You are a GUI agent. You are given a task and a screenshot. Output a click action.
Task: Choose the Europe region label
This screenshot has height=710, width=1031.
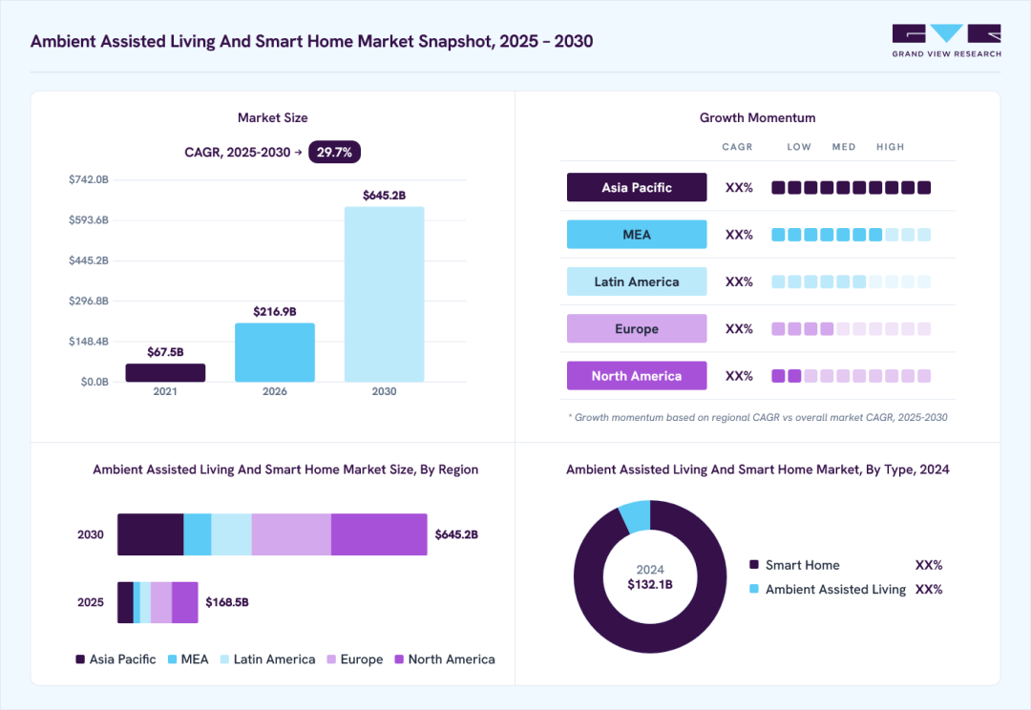637,328
